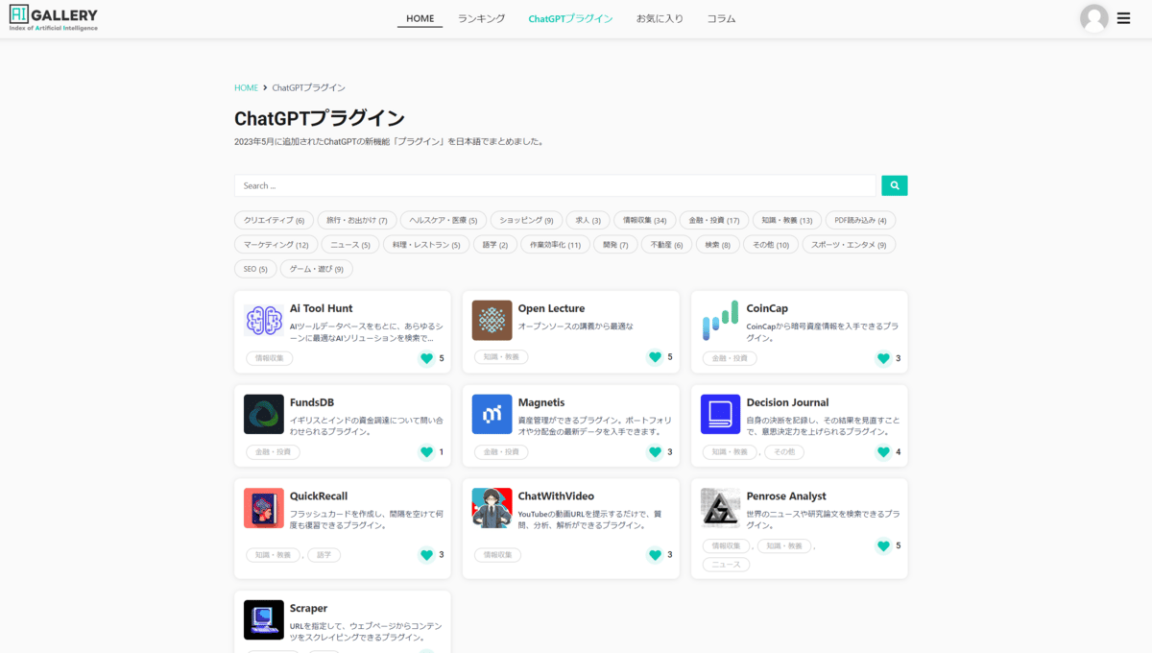Open the Ai Tool Hunt brain icon
The width and height of the screenshot is (1152, 653).
pos(264,321)
